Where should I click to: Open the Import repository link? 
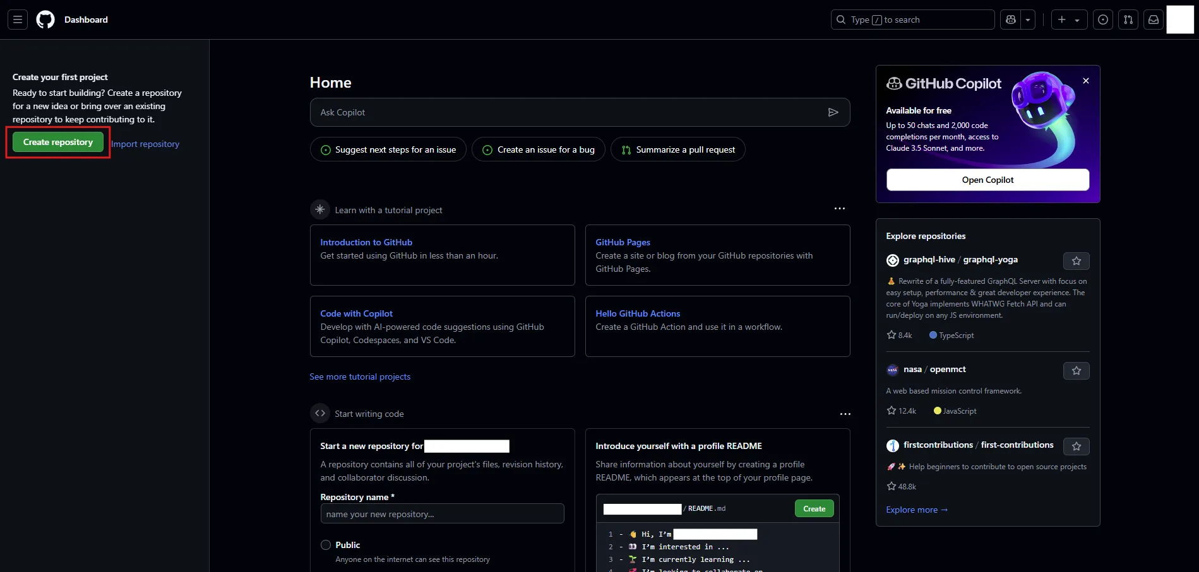click(x=145, y=144)
